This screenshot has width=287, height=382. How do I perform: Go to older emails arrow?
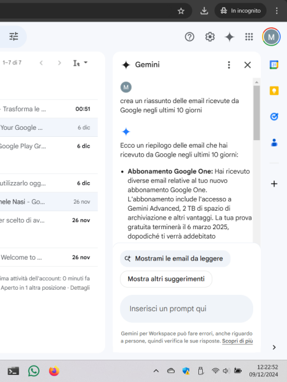(x=59, y=63)
